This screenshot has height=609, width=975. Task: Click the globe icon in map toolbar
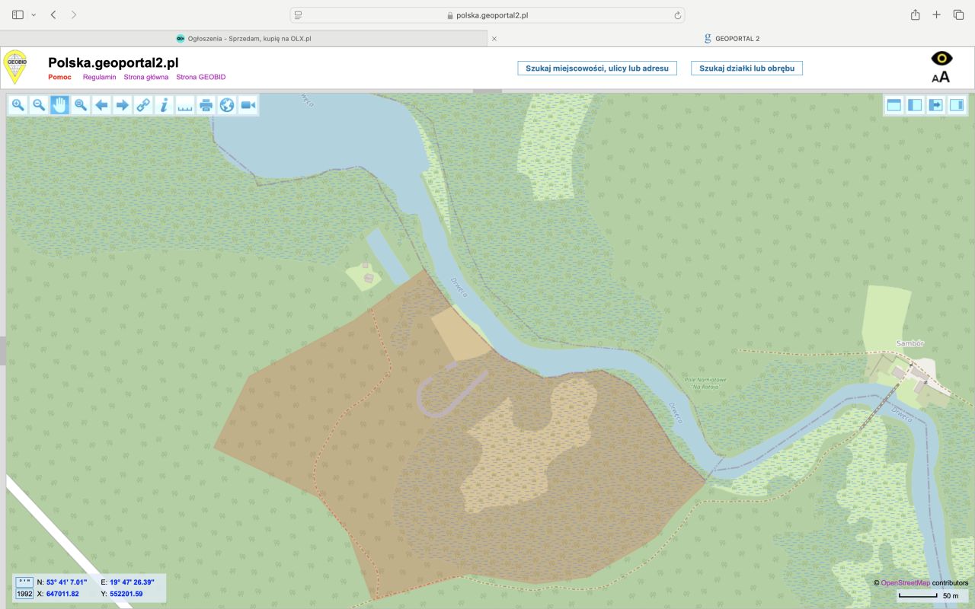[227, 105]
